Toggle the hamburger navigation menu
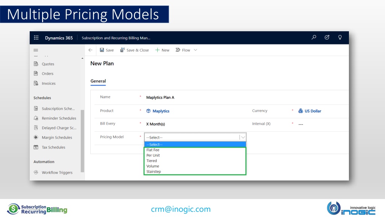Screen dimensions: 385x217 36,50
